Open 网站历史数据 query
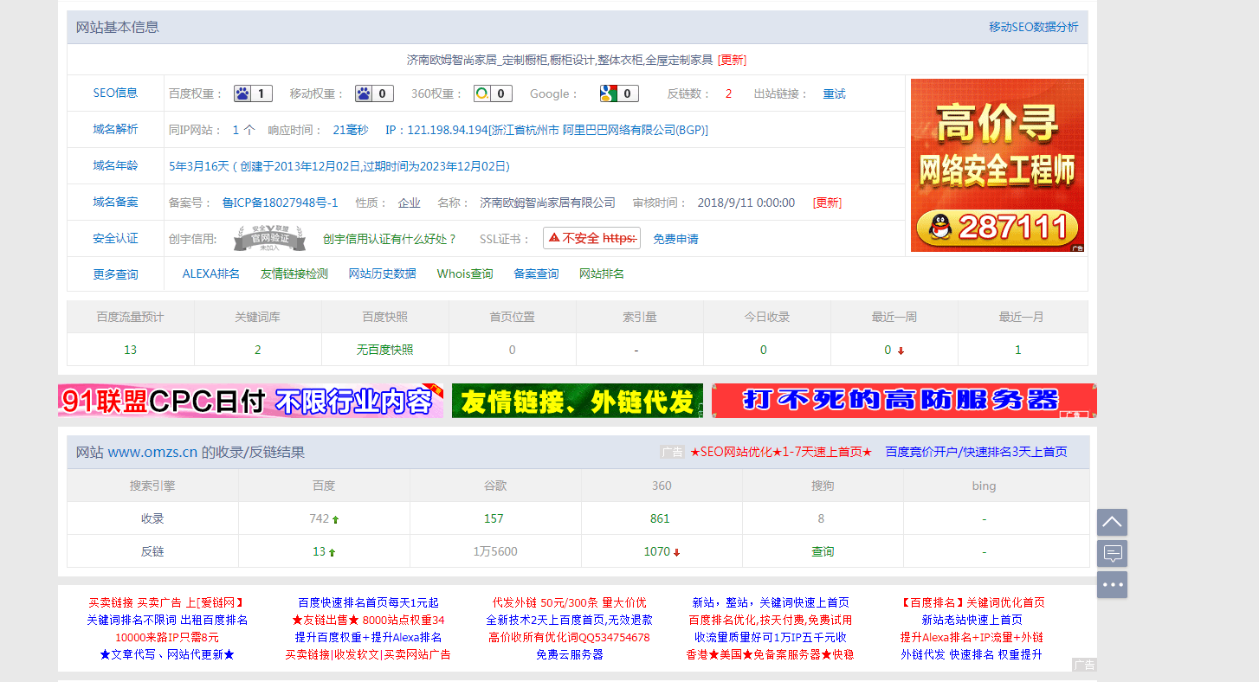The width and height of the screenshot is (1259, 682). click(x=382, y=273)
